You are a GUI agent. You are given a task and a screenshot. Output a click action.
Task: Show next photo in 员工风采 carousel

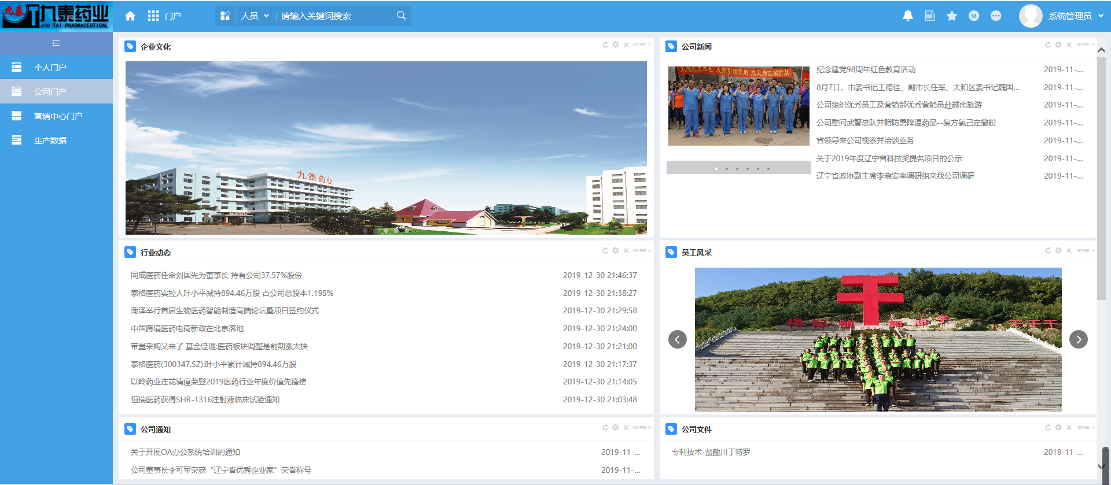(1079, 339)
